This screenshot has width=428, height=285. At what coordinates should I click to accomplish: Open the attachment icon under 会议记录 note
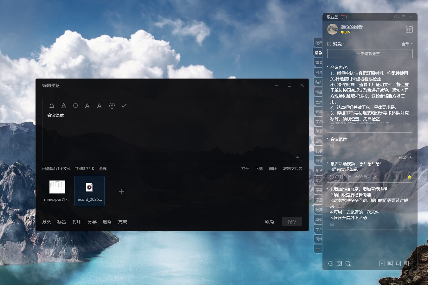332,146
